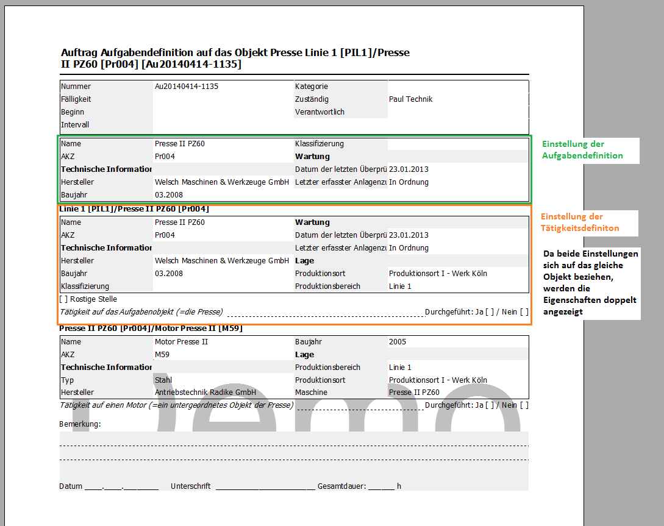Select the order number value Au20140414-1135
The height and width of the screenshot is (526, 664).
187,87
